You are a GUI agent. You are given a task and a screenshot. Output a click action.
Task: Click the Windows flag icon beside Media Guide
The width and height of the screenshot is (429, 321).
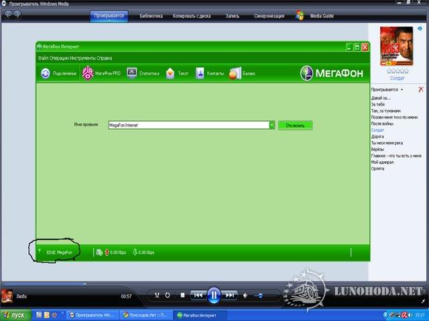pos(300,15)
